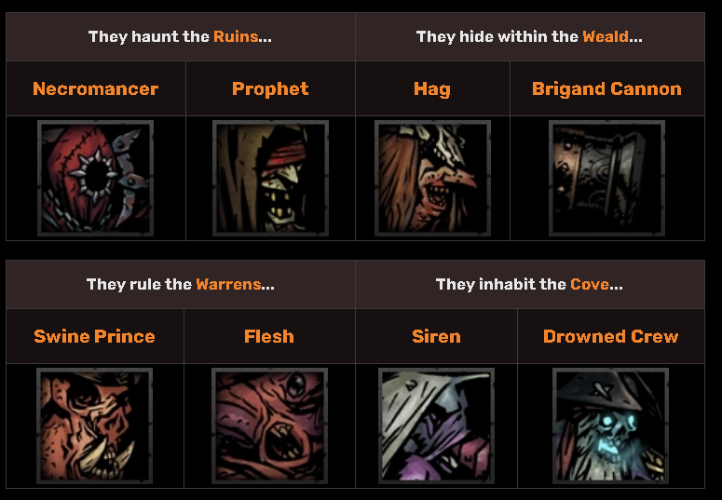
Task: Open the Drowned Crew text link
Action: pyautogui.click(x=610, y=336)
